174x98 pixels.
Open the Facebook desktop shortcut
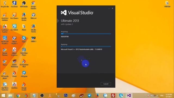point(14,4)
